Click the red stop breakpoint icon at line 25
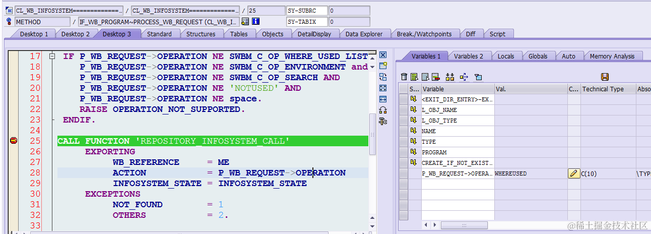 click(13, 141)
